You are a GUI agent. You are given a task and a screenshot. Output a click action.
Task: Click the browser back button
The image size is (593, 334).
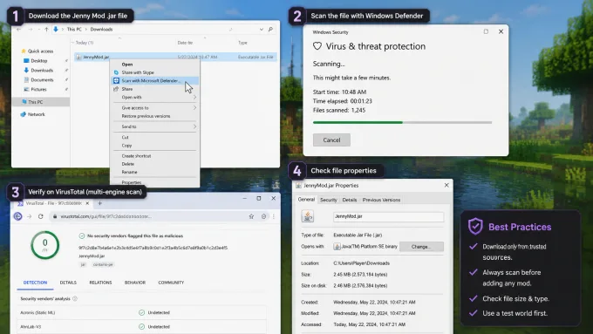(17, 216)
